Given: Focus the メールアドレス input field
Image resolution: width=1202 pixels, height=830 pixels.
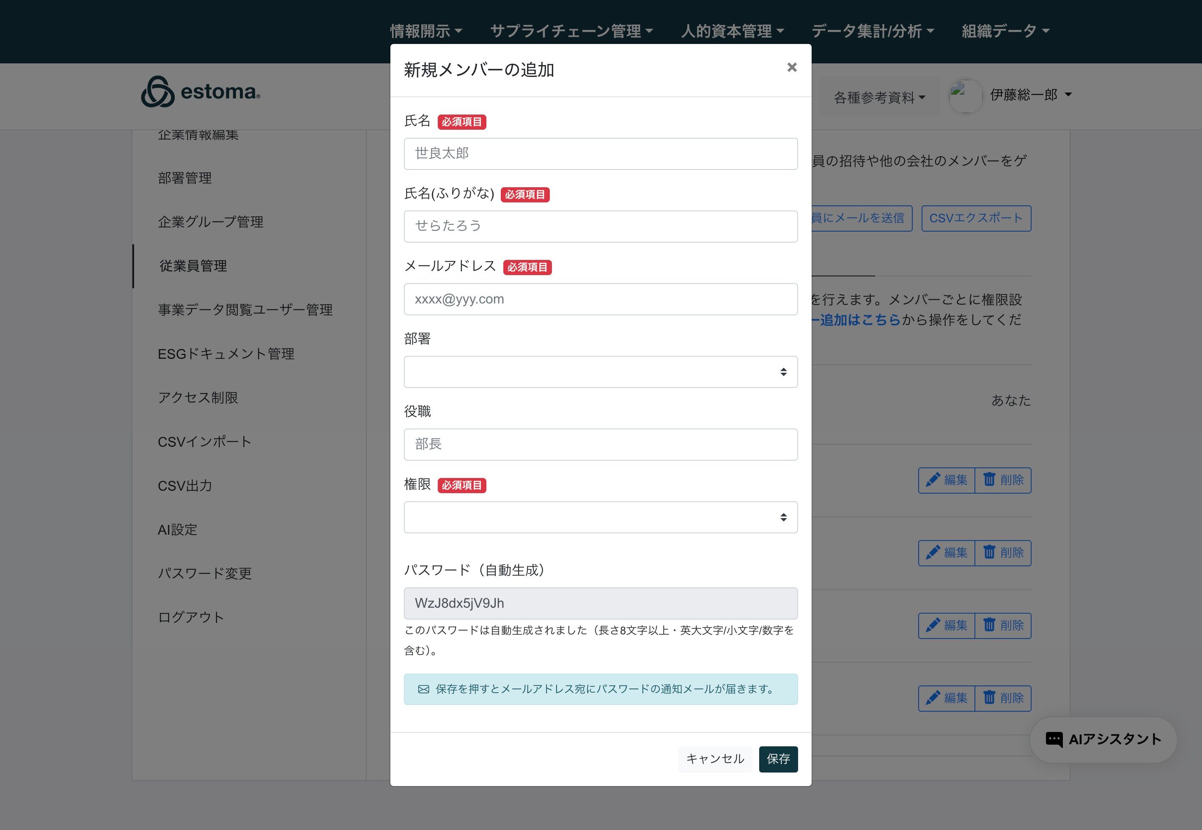Looking at the screenshot, I should pyautogui.click(x=600, y=299).
